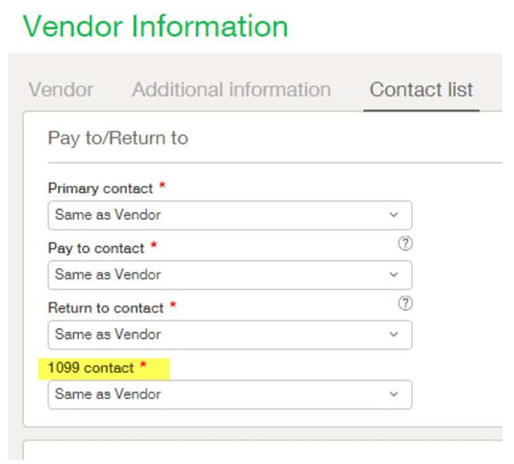Expand Return to contact using its chevron arrow
514x464 pixels.
coord(394,334)
